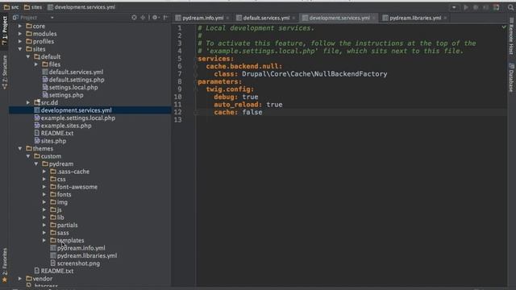Open the Database side panel
Image resolution: width=516 pixels, height=290 pixels.
tap(511, 77)
